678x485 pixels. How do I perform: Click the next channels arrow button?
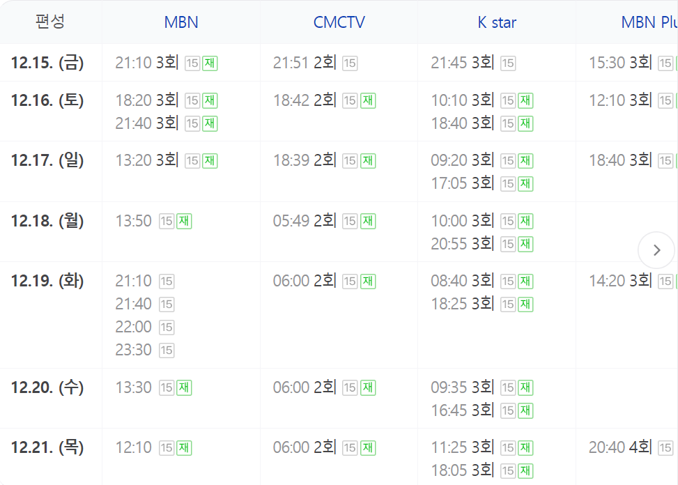coord(656,250)
